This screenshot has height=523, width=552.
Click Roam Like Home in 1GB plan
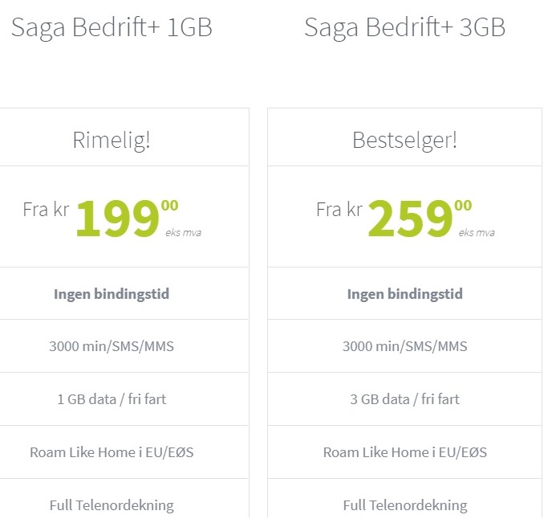[x=112, y=452]
